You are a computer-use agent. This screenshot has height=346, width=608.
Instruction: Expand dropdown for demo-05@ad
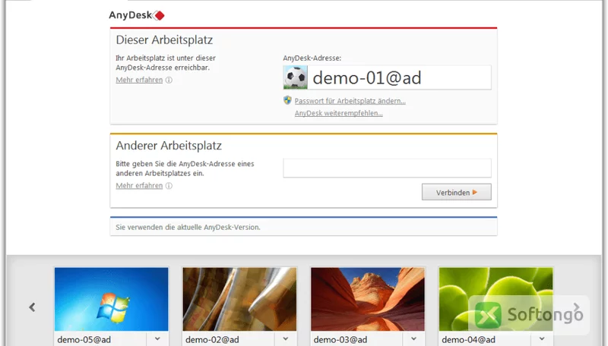(157, 338)
